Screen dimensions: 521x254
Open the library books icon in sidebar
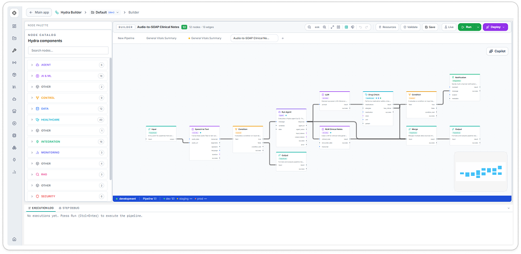(14, 87)
